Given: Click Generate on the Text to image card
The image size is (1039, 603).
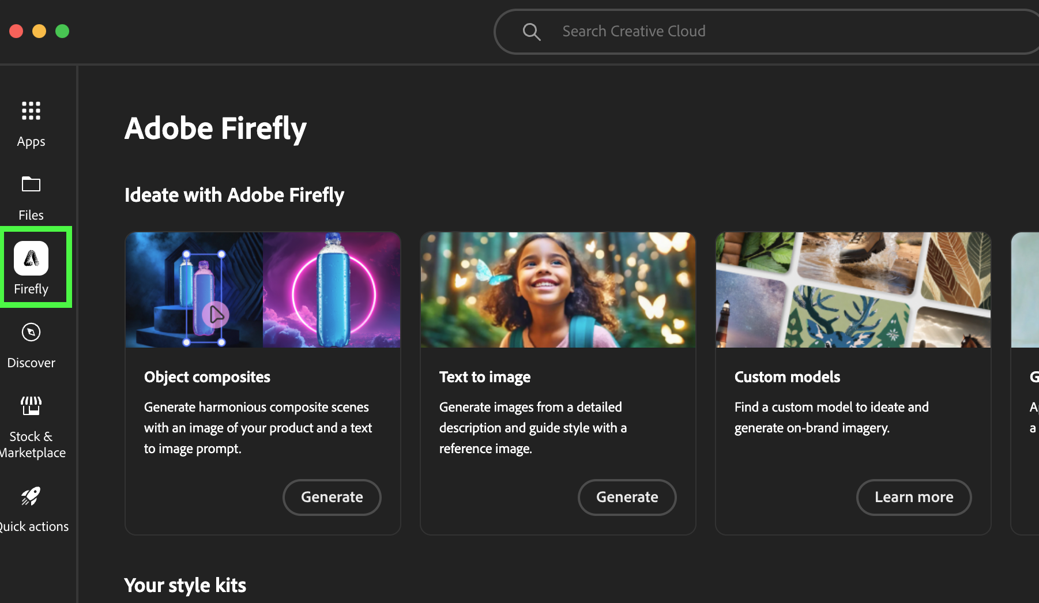Looking at the screenshot, I should point(627,497).
